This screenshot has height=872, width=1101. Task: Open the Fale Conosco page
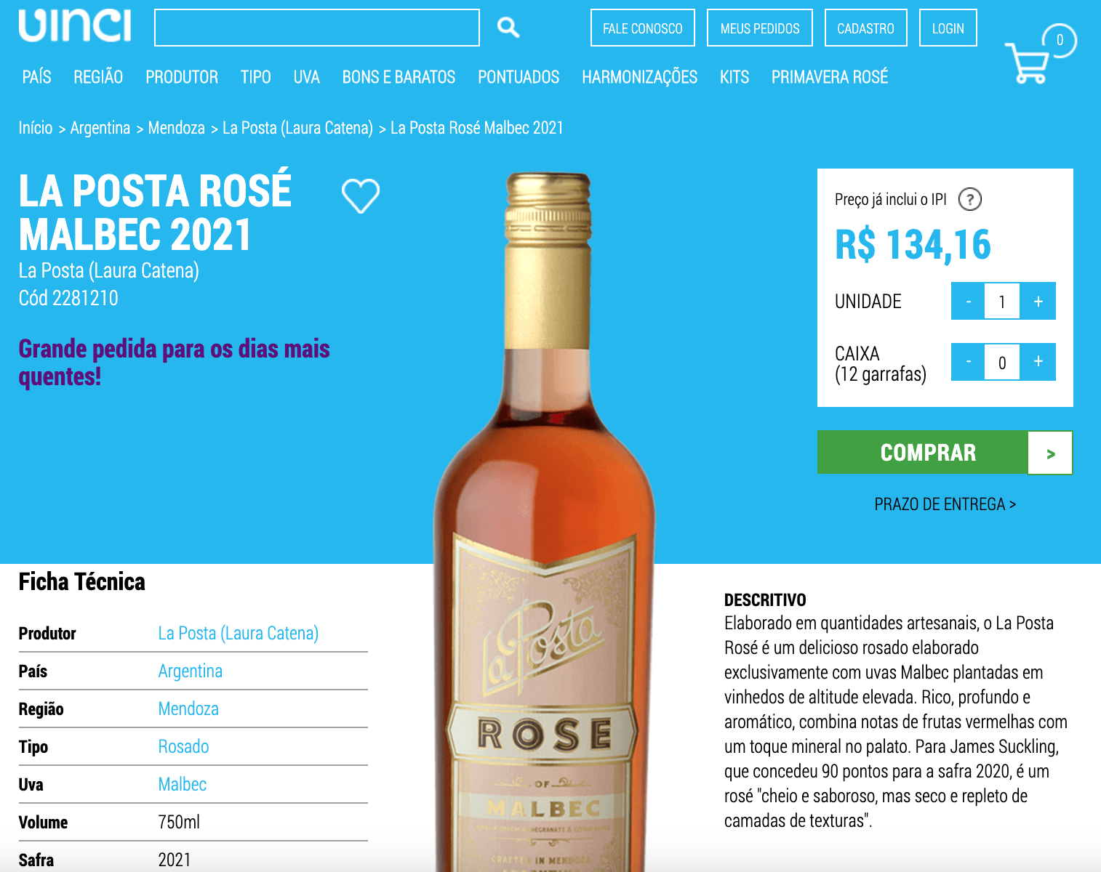point(643,28)
